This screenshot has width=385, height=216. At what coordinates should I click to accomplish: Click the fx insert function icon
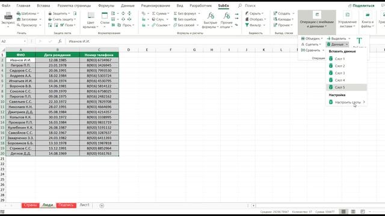[60, 41]
